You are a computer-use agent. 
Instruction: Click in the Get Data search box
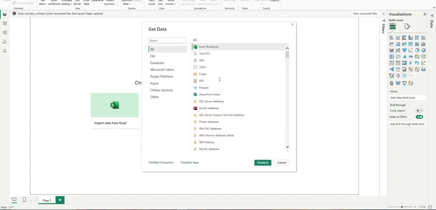tap(168, 41)
